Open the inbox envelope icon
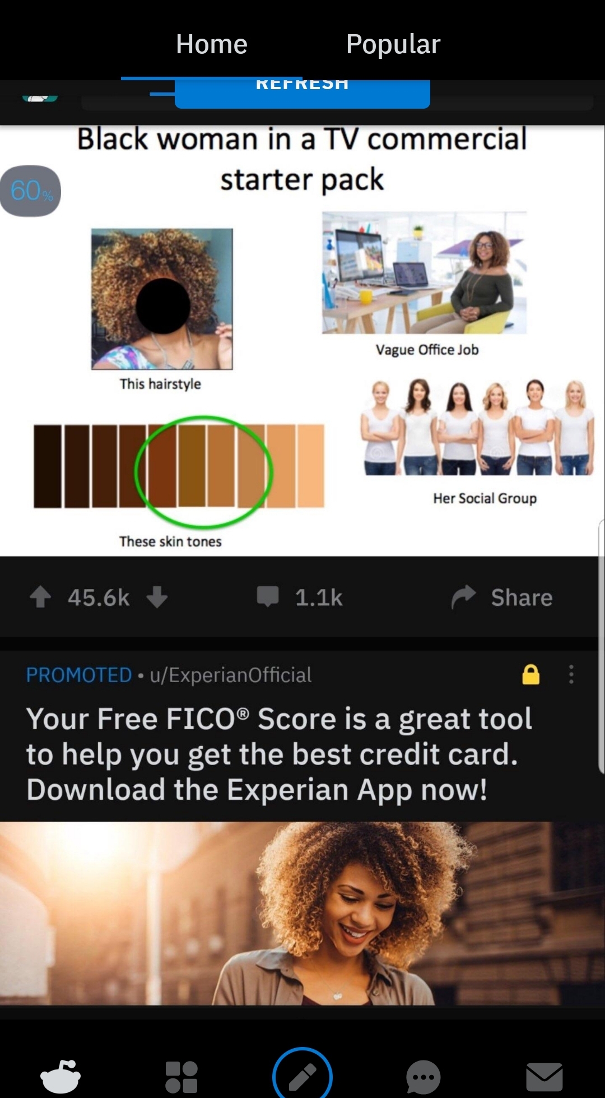The width and height of the screenshot is (605, 1098). click(x=544, y=1077)
